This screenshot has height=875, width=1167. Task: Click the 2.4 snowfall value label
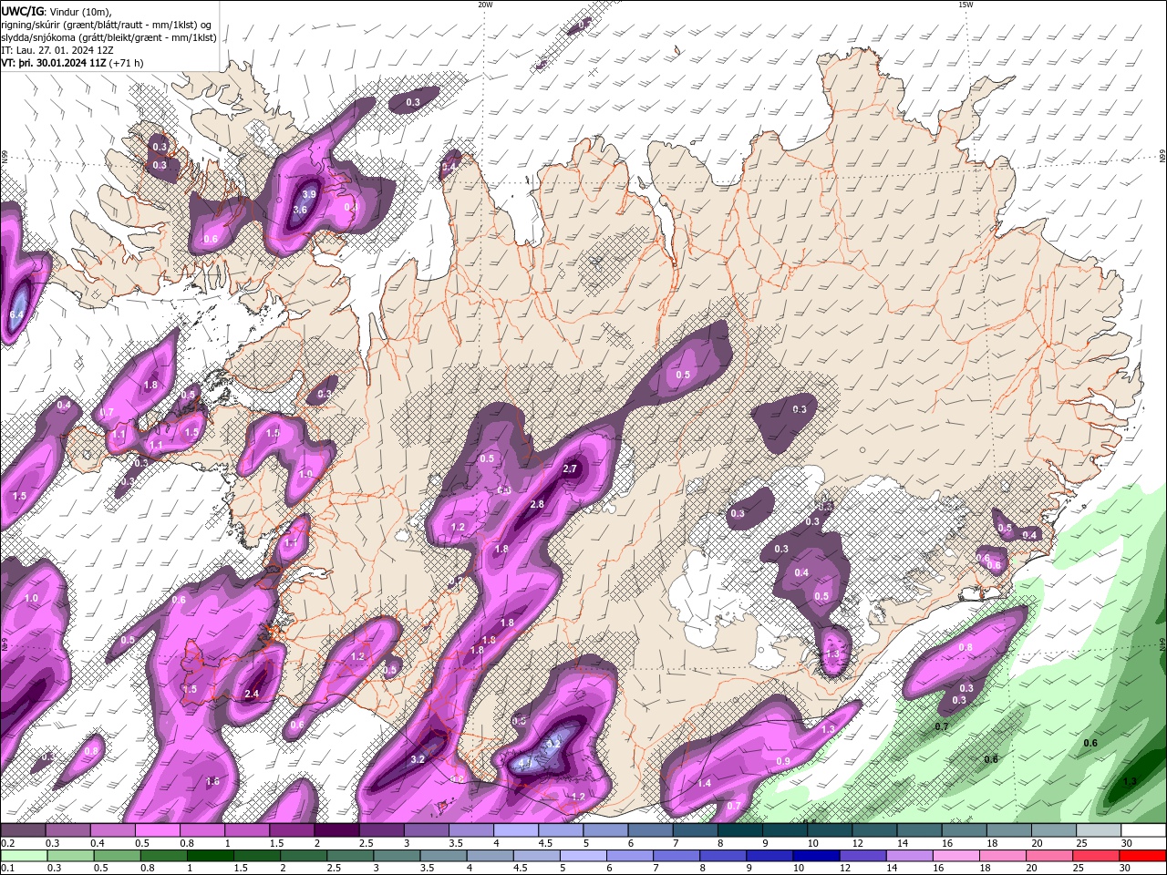253,695
